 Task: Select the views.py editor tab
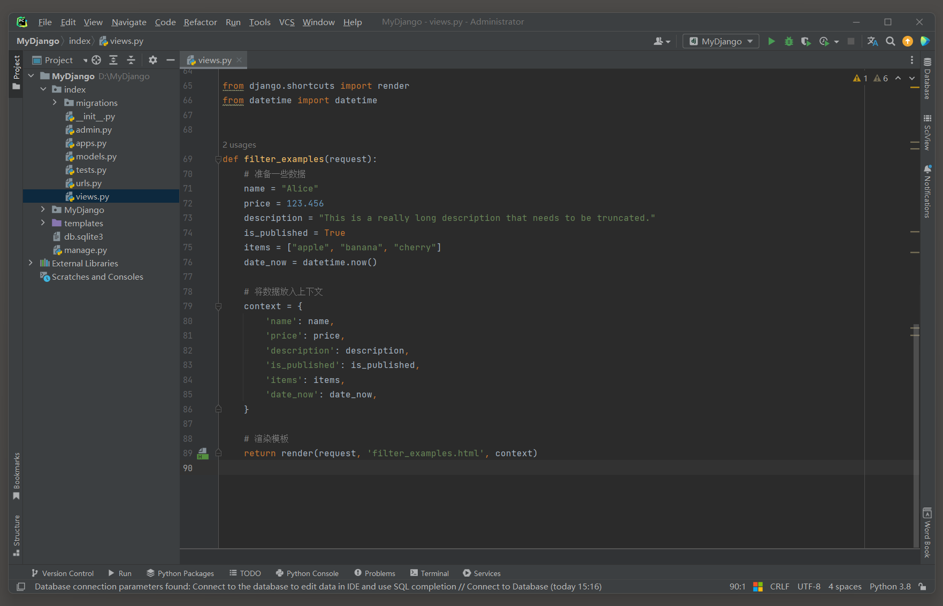214,60
